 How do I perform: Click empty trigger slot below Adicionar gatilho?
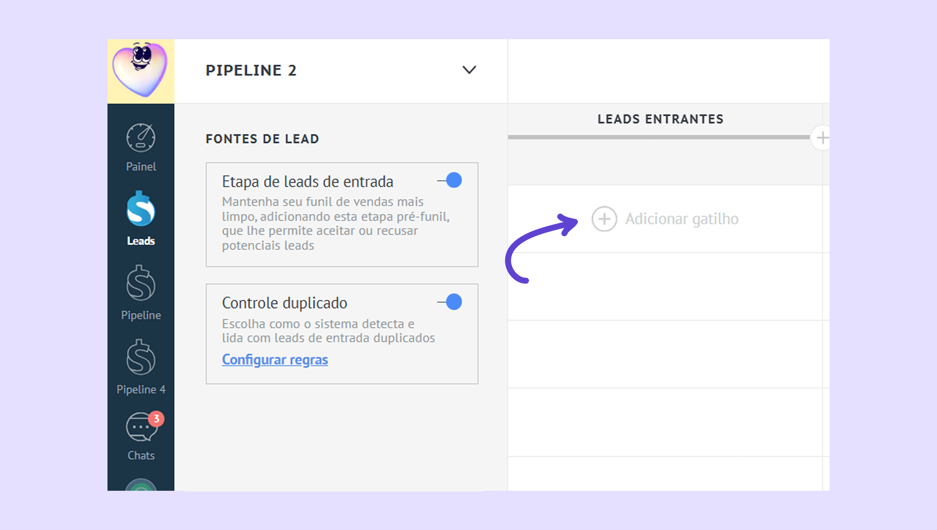pyautogui.click(x=665, y=287)
